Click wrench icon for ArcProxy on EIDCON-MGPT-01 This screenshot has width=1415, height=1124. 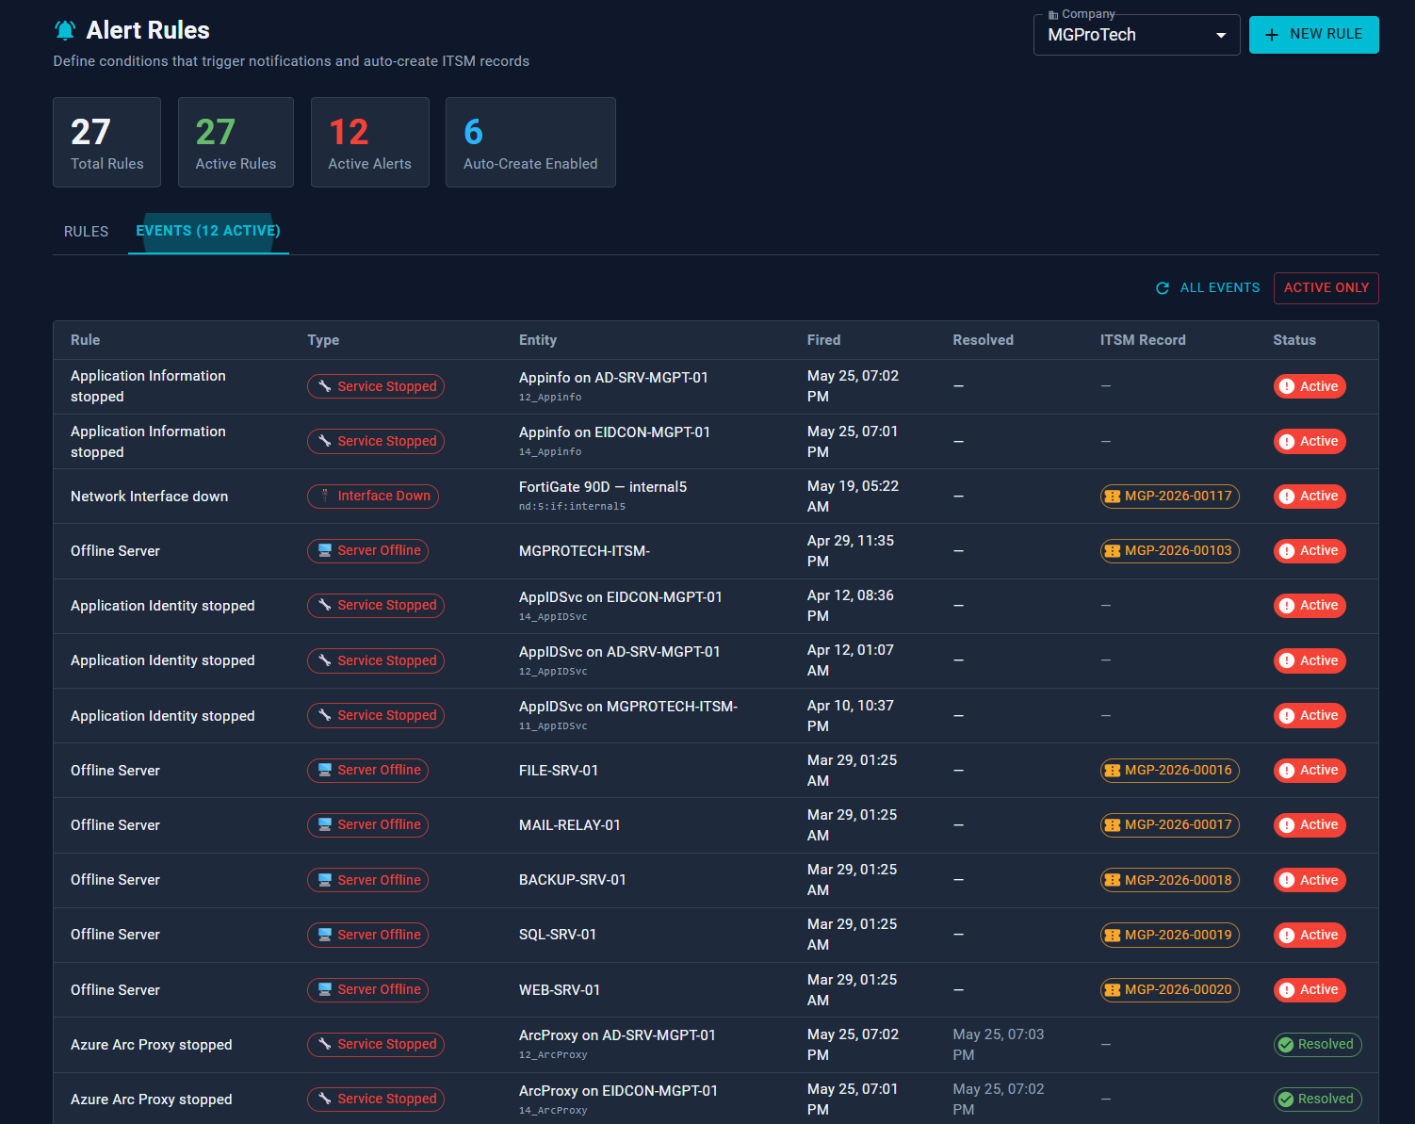[x=324, y=1099]
